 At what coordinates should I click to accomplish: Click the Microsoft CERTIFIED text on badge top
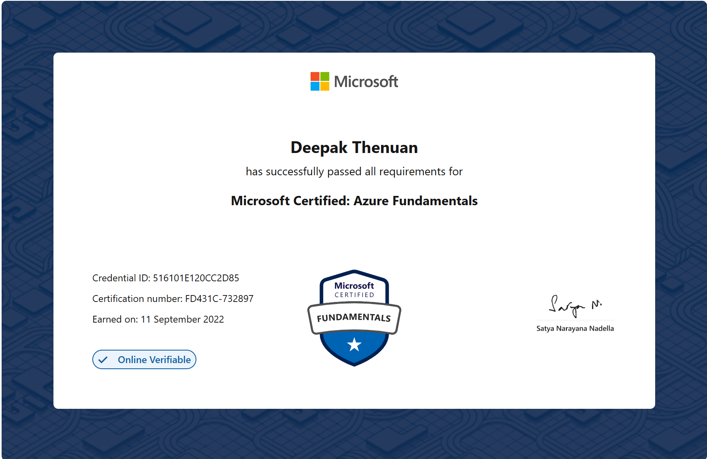pyautogui.click(x=354, y=290)
